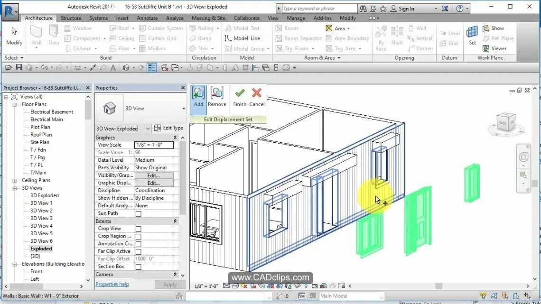The image size is (541, 304).
Task: Select the Model Line tool
Action: pos(243,38)
